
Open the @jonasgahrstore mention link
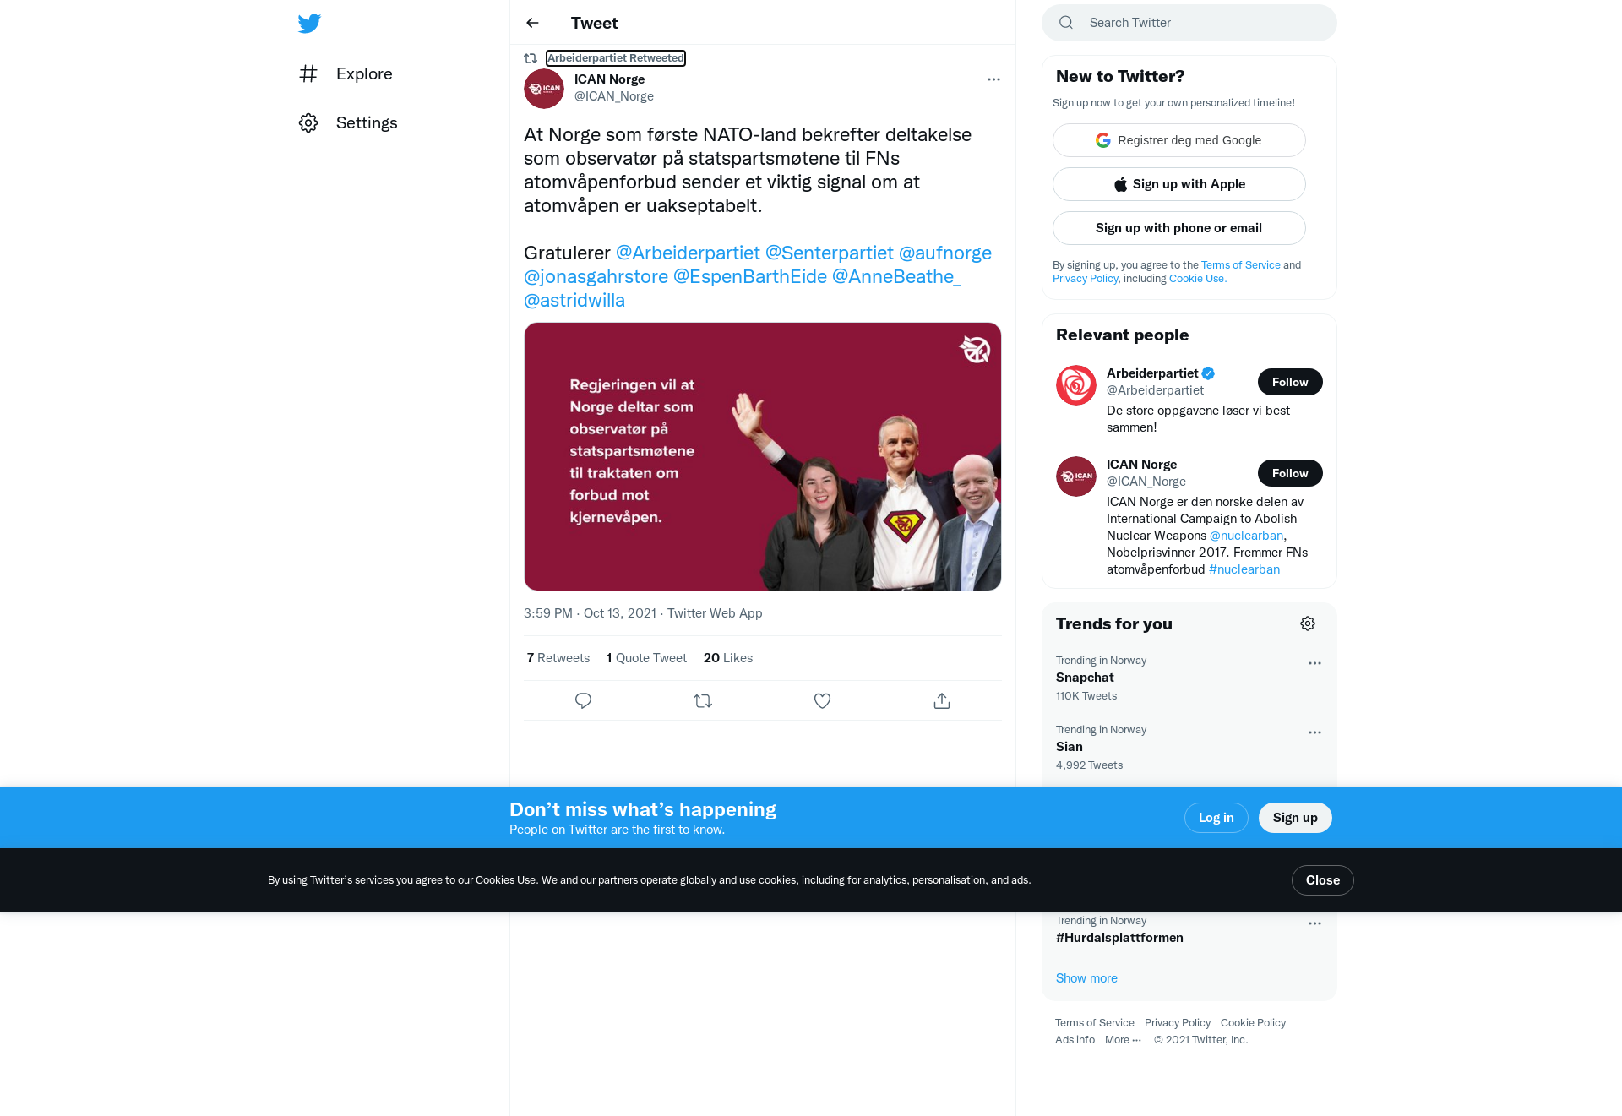(596, 276)
